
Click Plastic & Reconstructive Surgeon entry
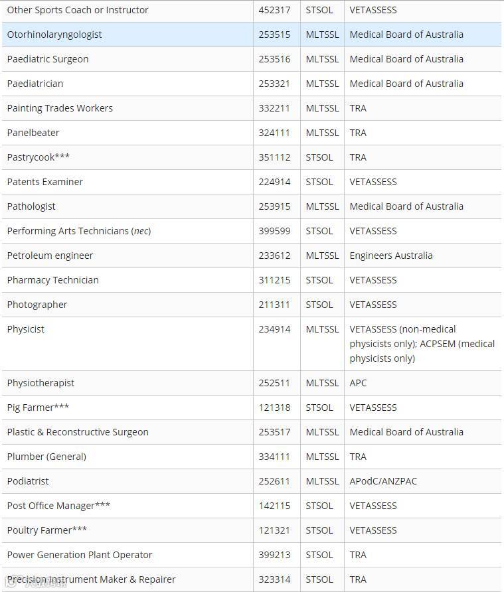tap(78, 432)
